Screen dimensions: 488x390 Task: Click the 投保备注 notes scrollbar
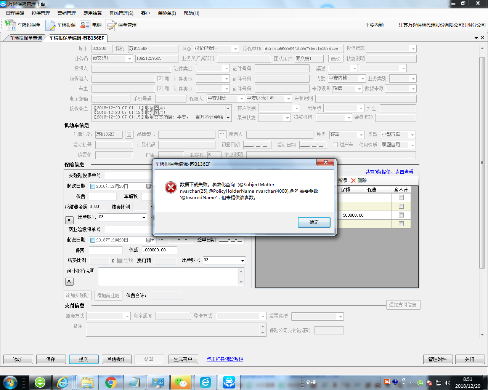(228, 113)
